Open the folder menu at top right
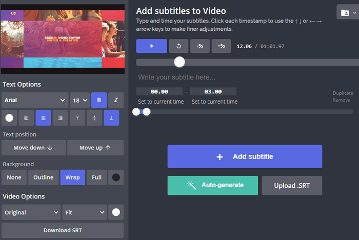Viewport: 359px width, 240px height. pyautogui.click(x=347, y=12)
